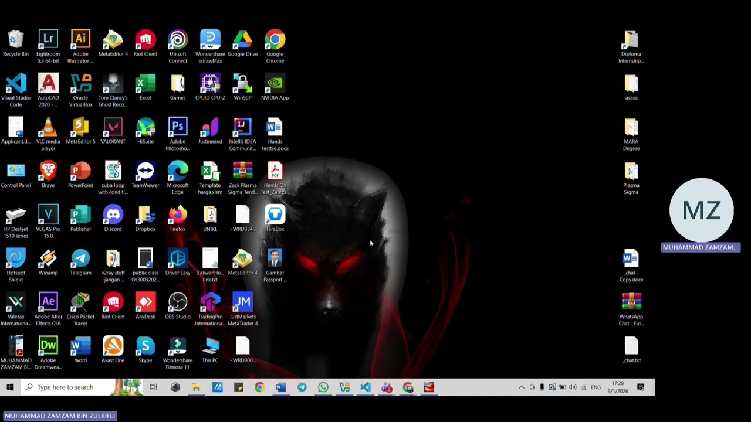Open MetaEditor 5 shortcut
This screenshot has width=751, height=422.
pyautogui.click(x=80, y=132)
